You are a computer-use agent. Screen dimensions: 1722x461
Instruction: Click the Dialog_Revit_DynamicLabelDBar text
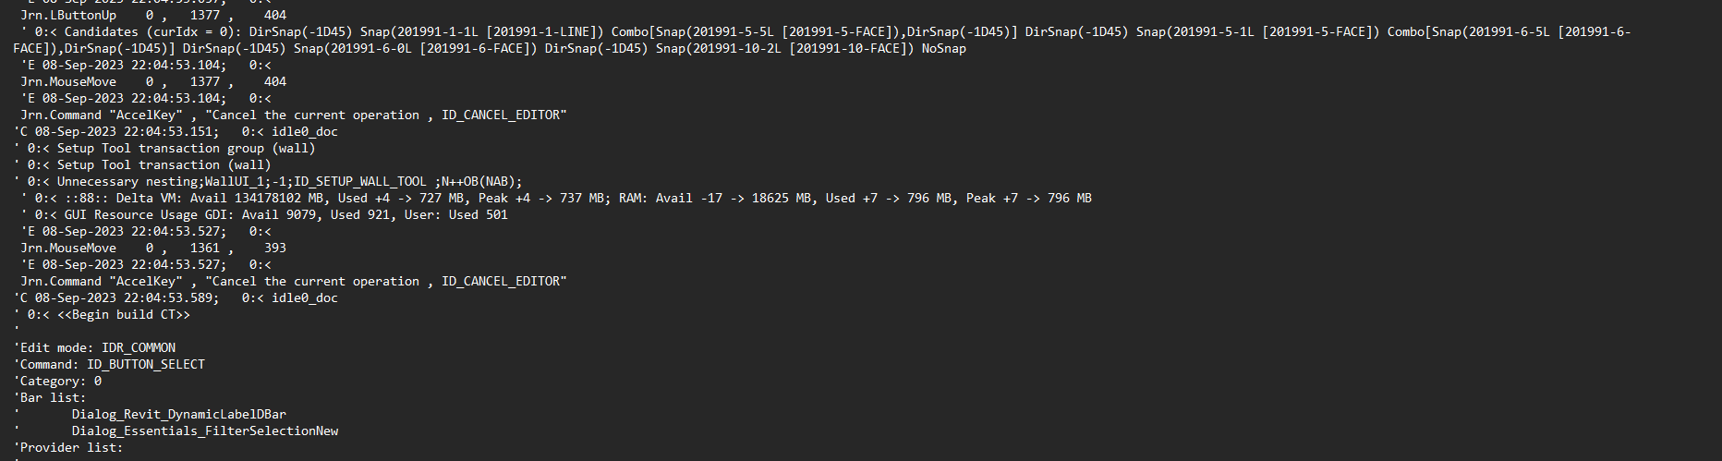[179, 414]
